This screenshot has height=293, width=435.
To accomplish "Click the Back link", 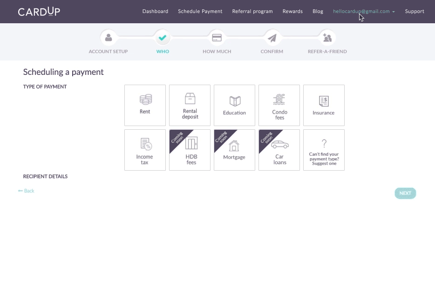I will point(27,191).
